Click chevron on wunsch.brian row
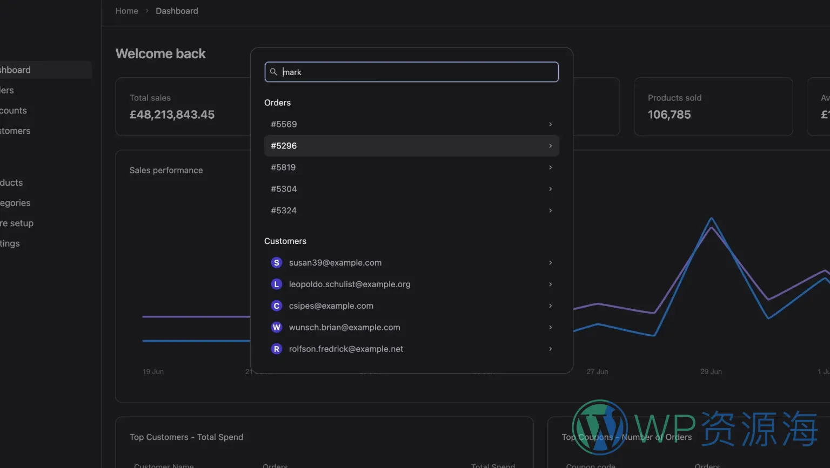830x468 pixels. point(550,328)
